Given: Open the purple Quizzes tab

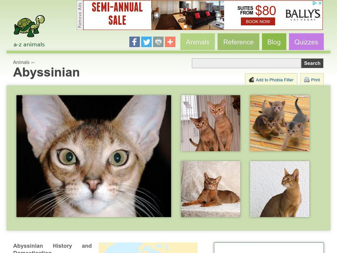Looking at the screenshot, I should tap(306, 42).
